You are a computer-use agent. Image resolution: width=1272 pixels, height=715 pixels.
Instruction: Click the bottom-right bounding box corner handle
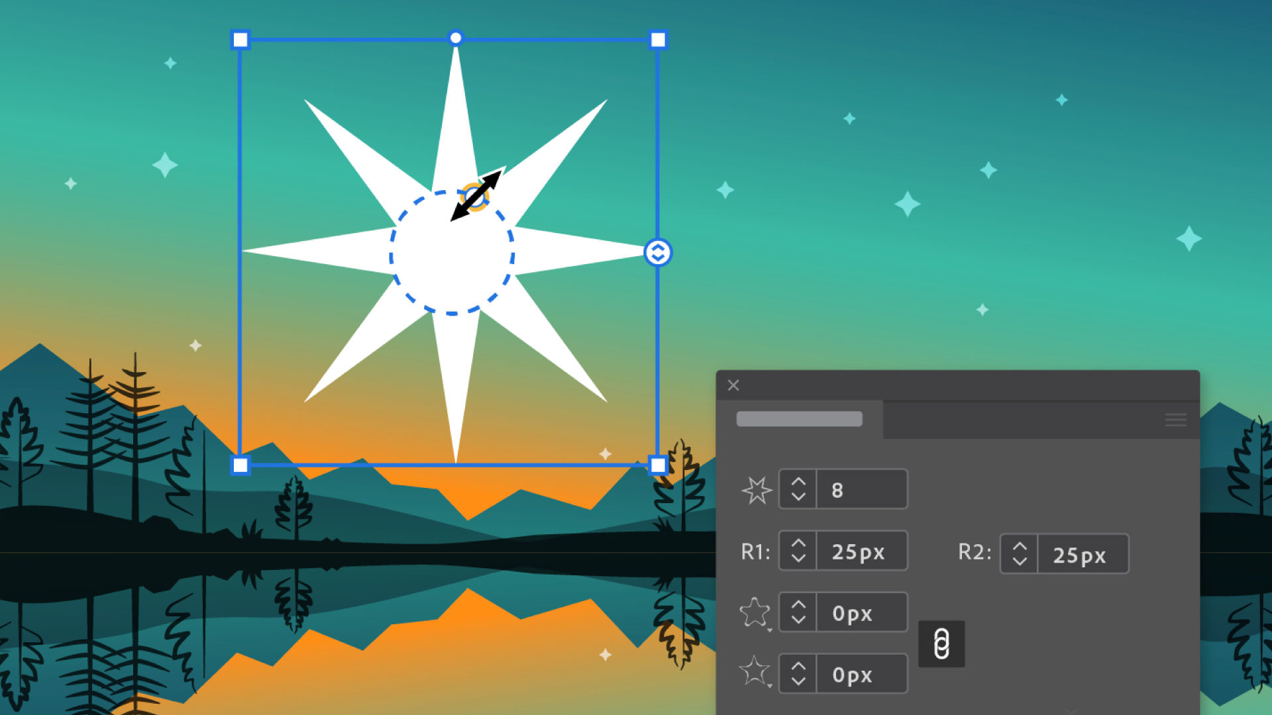tap(657, 465)
